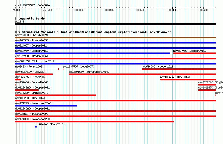Image resolution: width=223 pixels, height=144 pixels.
Task: Click the 29990k ruler tick label
Action: click(47, 10)
